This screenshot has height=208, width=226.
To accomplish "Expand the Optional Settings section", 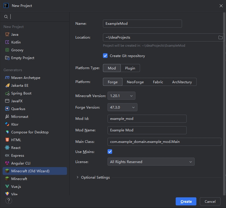I will [x=77, y=177].
